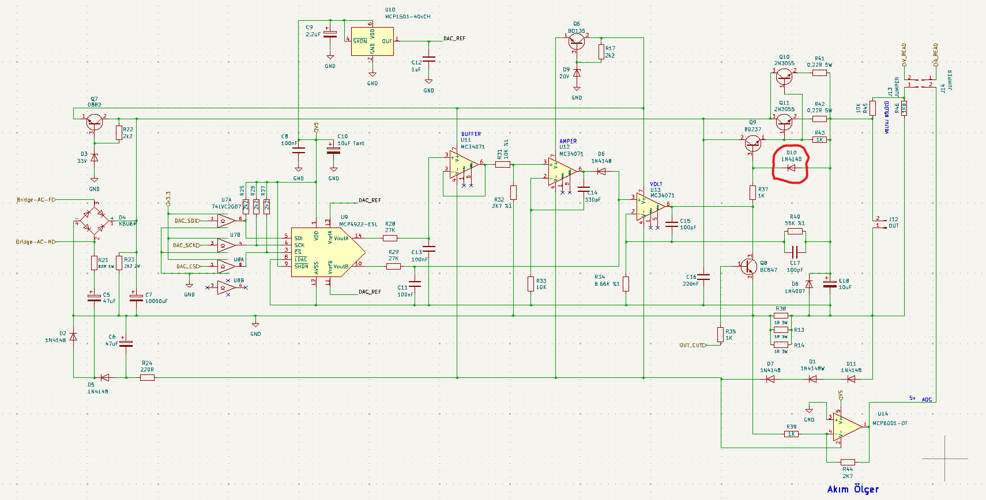Select the U9 MCP4922 DAC chip
The height and width of the screenshot is (500, 986).
pyautogui.click(x=328, y=252)
